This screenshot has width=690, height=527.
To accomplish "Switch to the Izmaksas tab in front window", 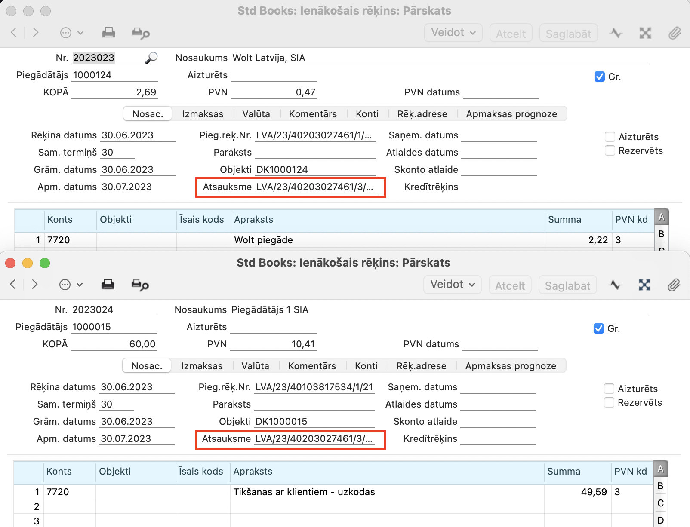I will click(x=202, y=366).
